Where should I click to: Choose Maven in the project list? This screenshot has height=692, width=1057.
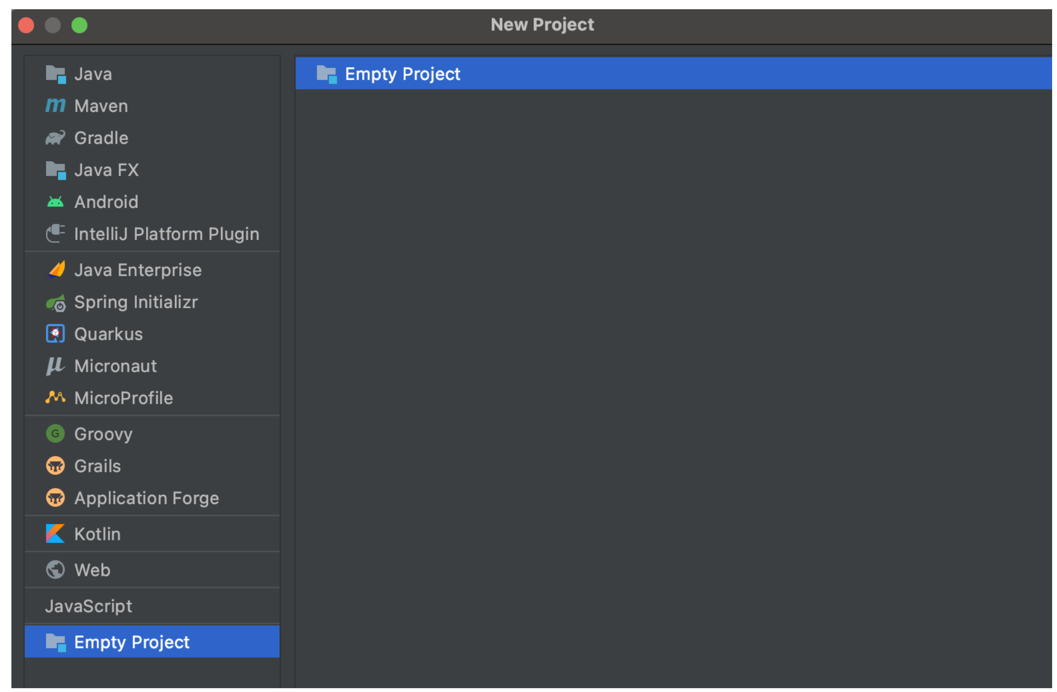(101, 106)
